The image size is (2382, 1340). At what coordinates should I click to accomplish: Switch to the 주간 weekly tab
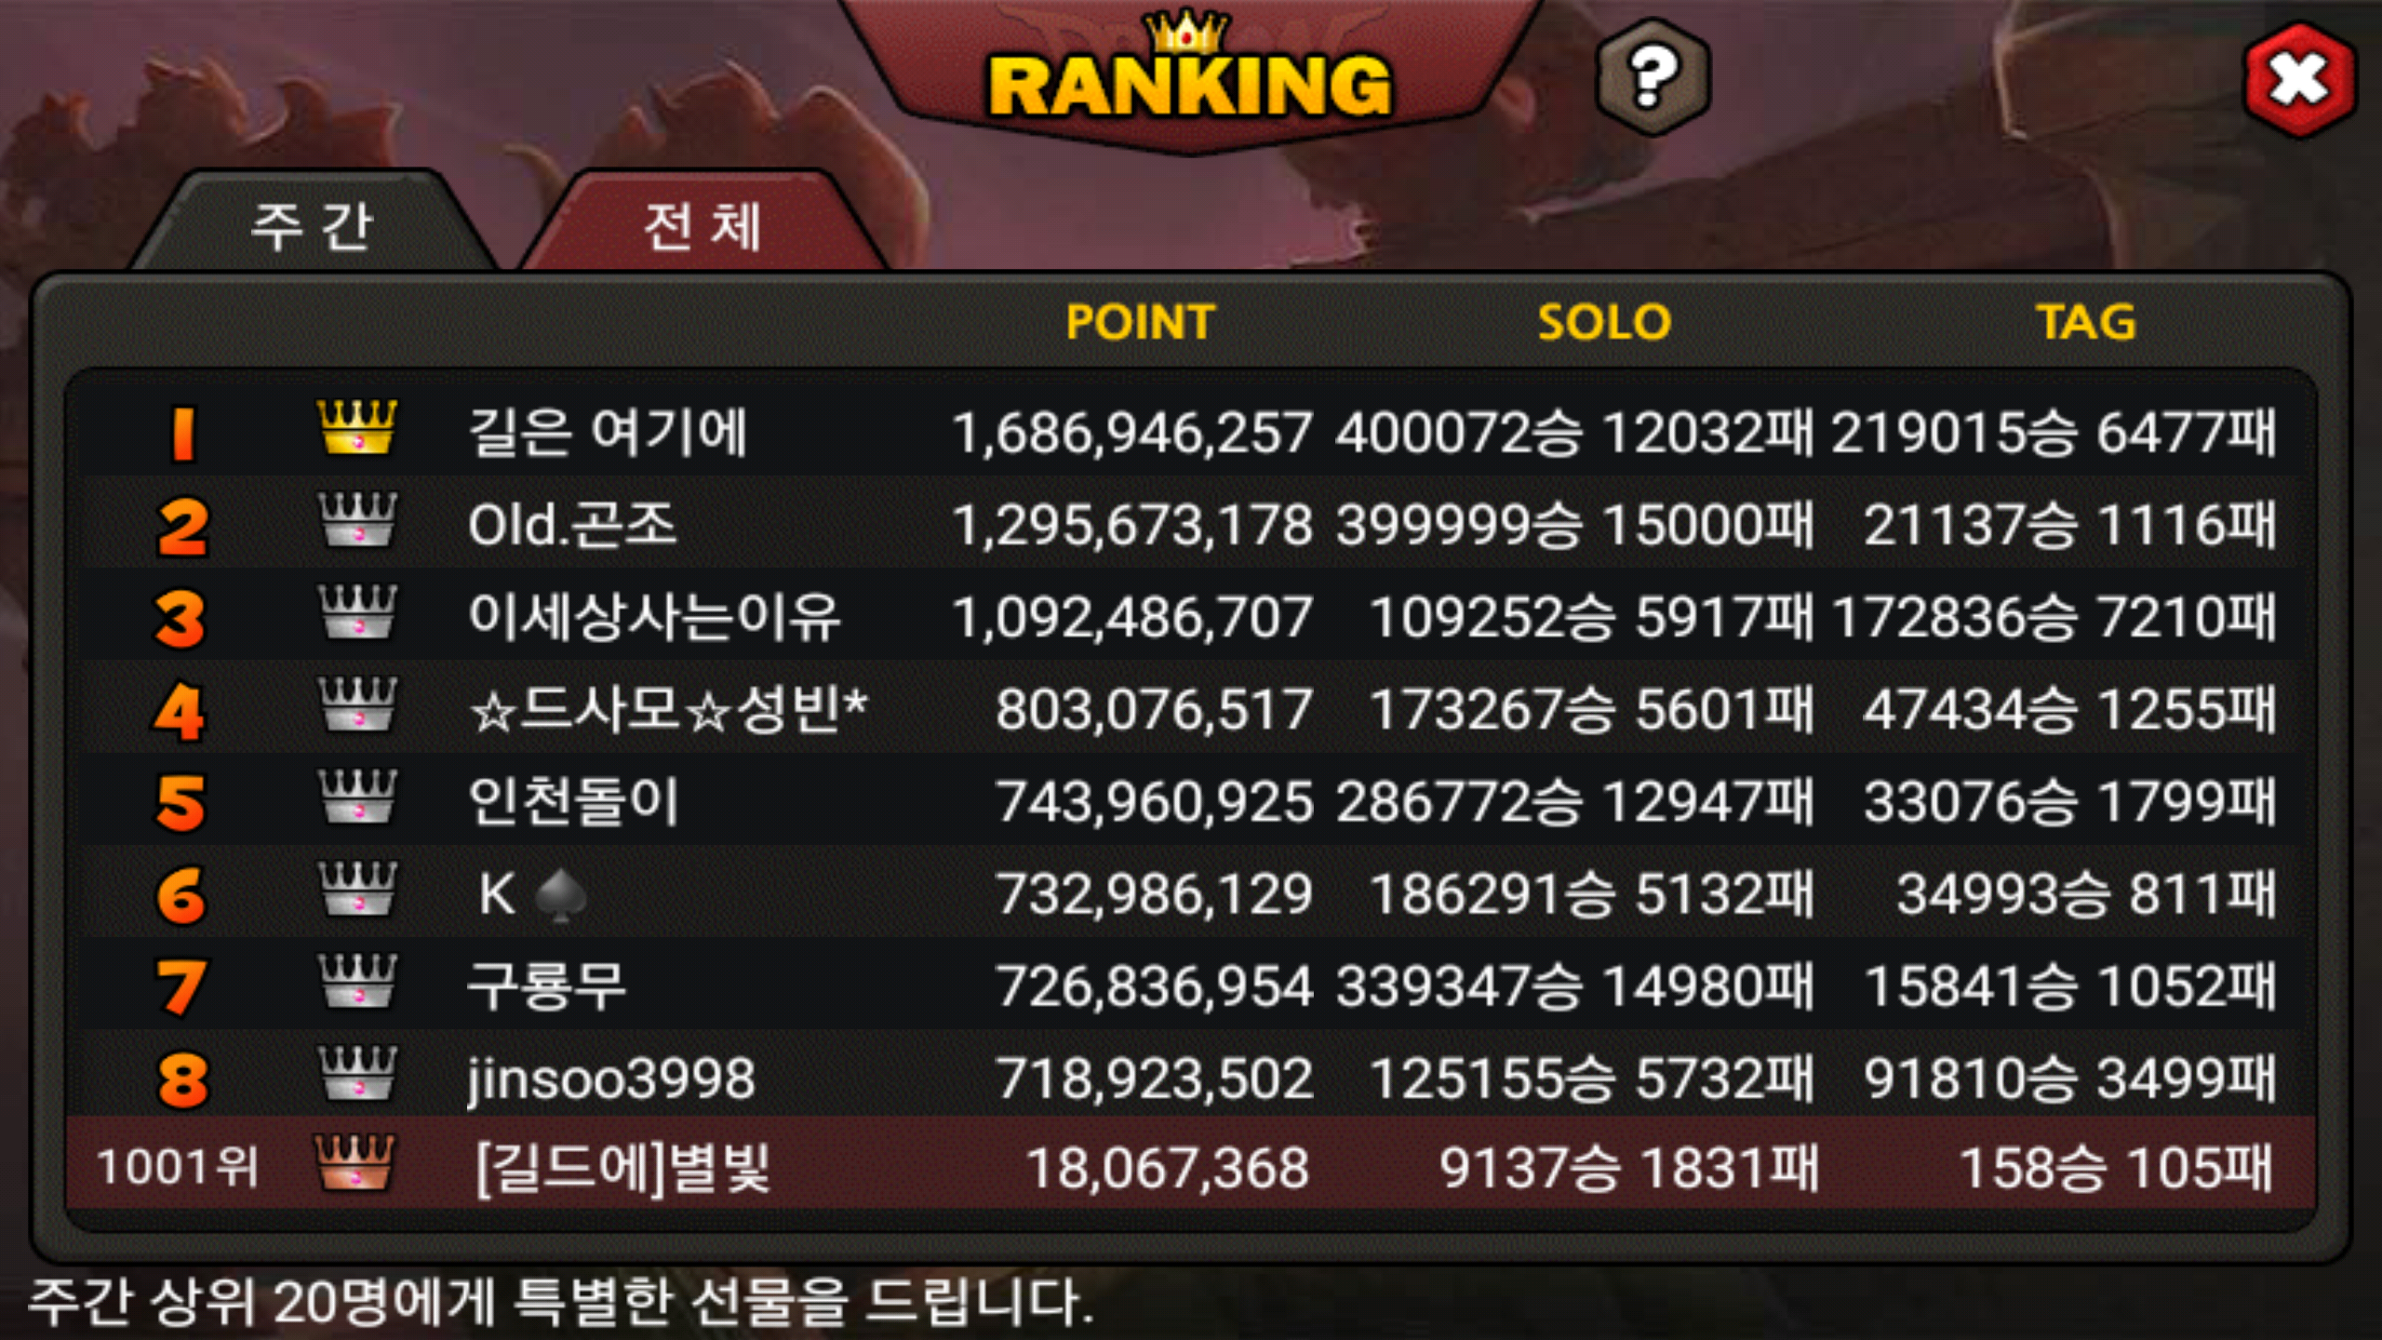coord(313,225)
